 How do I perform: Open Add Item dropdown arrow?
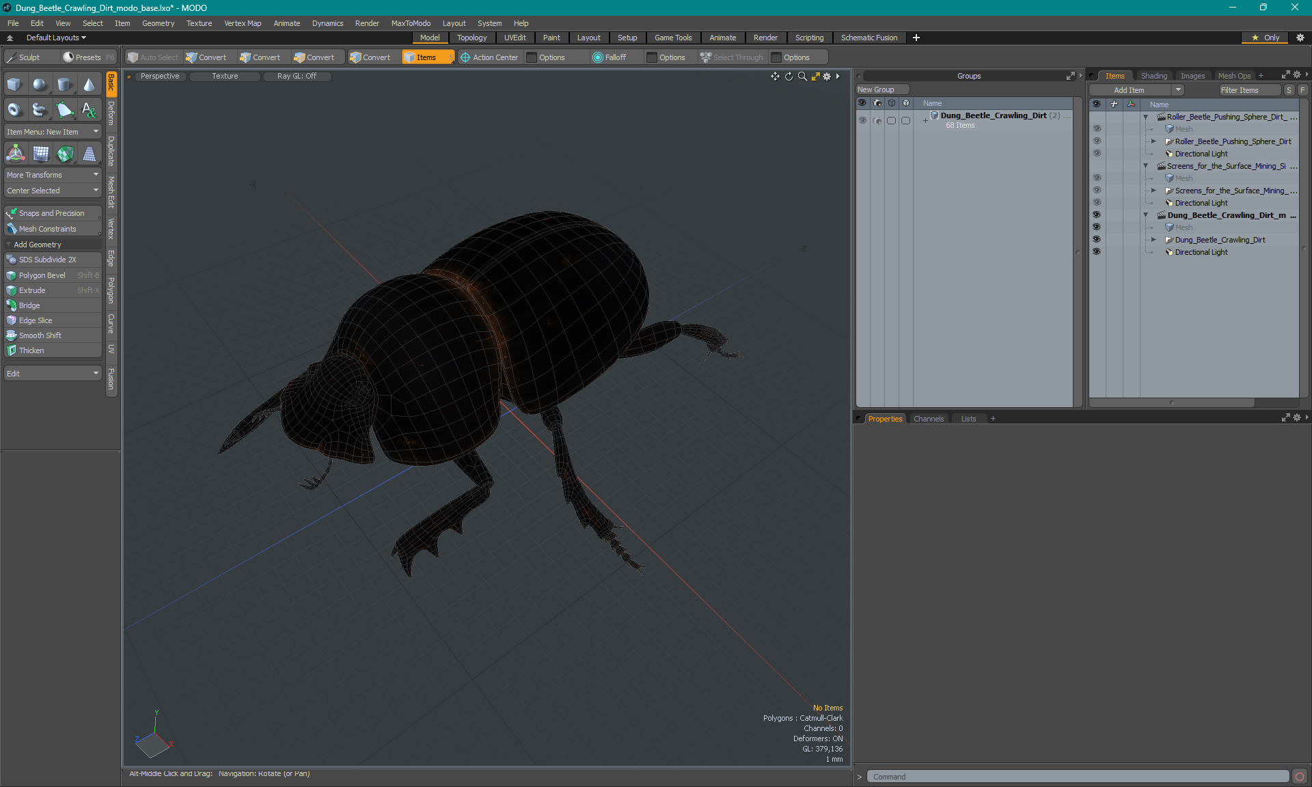coord(1178,90)
